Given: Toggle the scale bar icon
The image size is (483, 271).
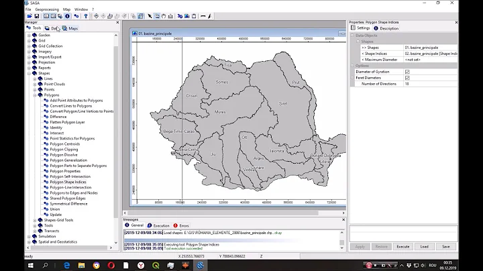Looking at the screenshot, I should 203,16.
